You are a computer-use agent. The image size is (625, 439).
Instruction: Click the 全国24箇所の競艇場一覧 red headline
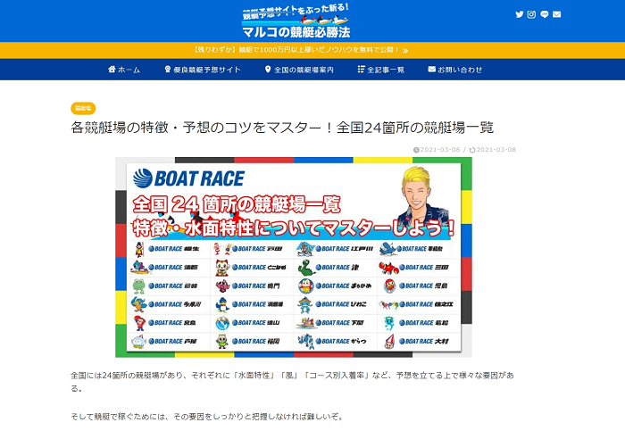(237, 204)
